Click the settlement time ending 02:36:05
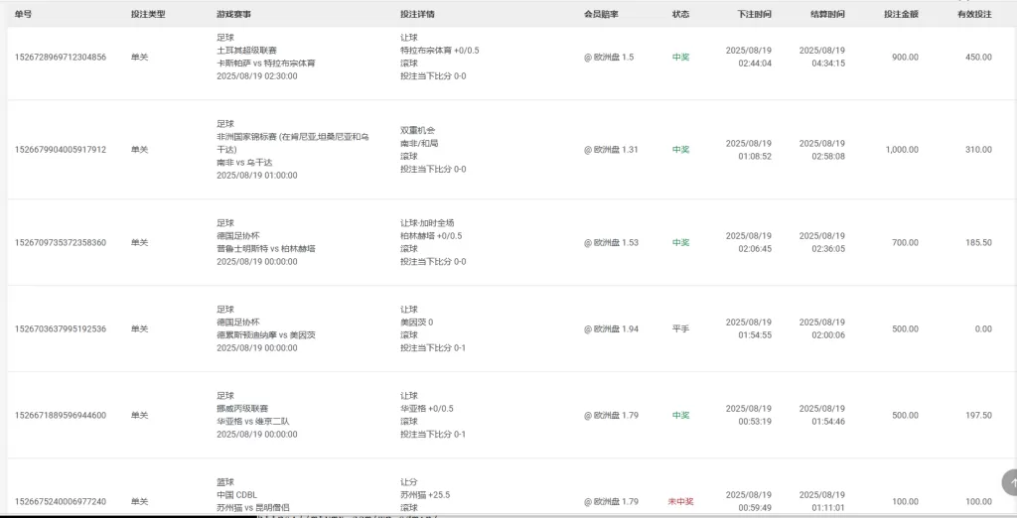1017x518 pixels. pos(821,242)
